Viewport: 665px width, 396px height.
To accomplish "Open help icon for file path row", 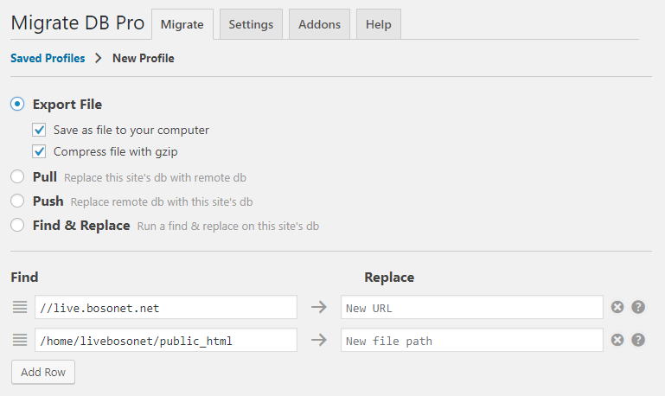I will coord(638,340).
